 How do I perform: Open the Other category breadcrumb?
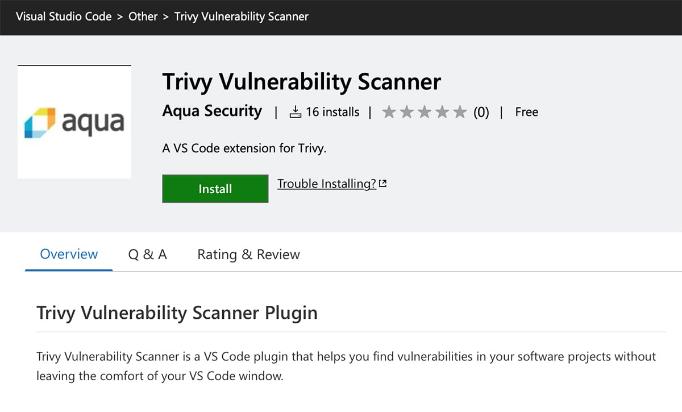[x=143, y=16]
